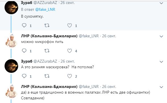
Task: Expand options menu on "можно микрофон пить" tweet
Action: 161,36
